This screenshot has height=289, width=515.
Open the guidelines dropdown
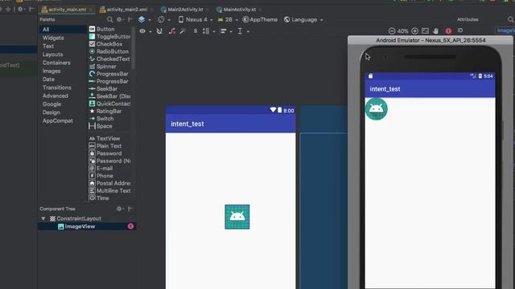tap(243, 31)
